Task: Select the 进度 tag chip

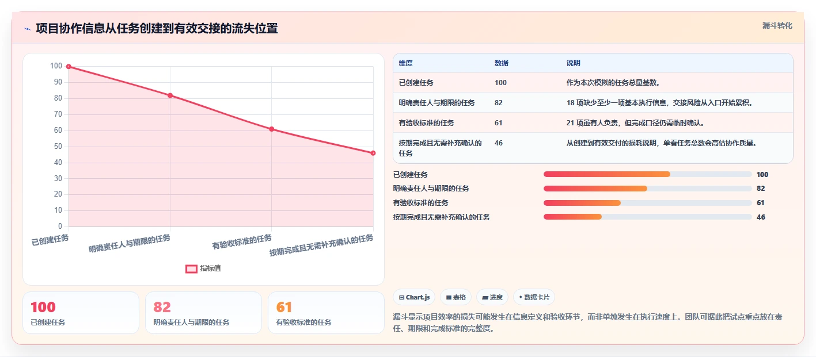Action: (x=492, y=297)
